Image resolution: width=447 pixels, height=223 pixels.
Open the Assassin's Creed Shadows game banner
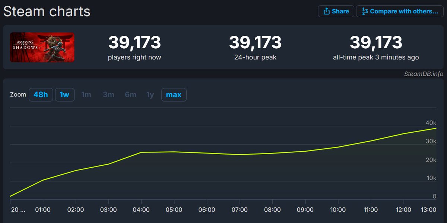pos(42,47)
